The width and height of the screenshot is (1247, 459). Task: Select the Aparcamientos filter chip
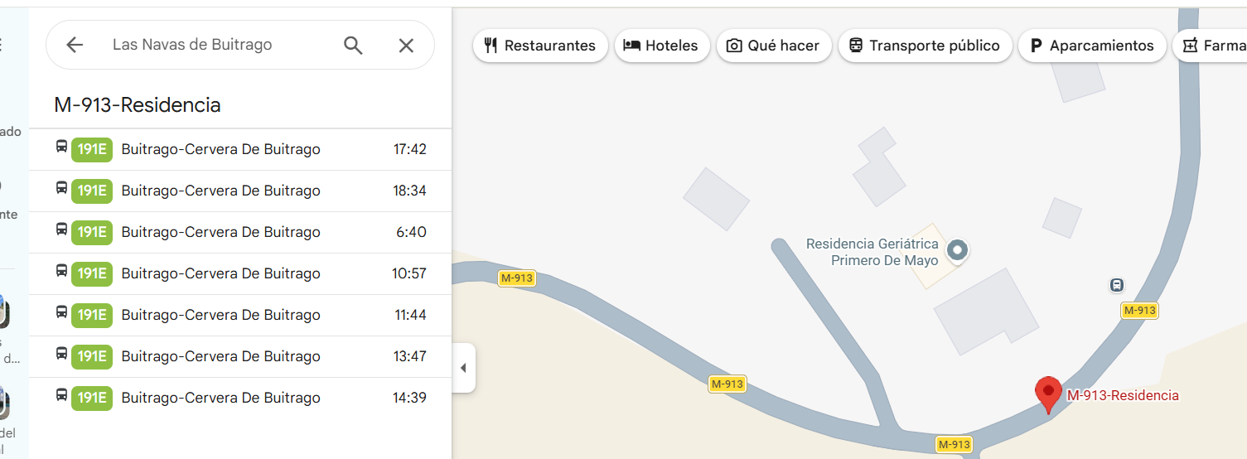coord(1092,46)
